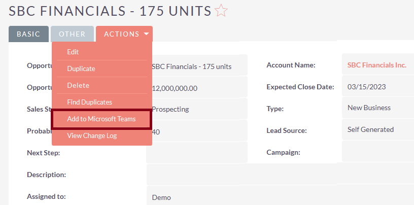Click the Assigned to value Demo

pyautogui.click(x=162, y=197)
